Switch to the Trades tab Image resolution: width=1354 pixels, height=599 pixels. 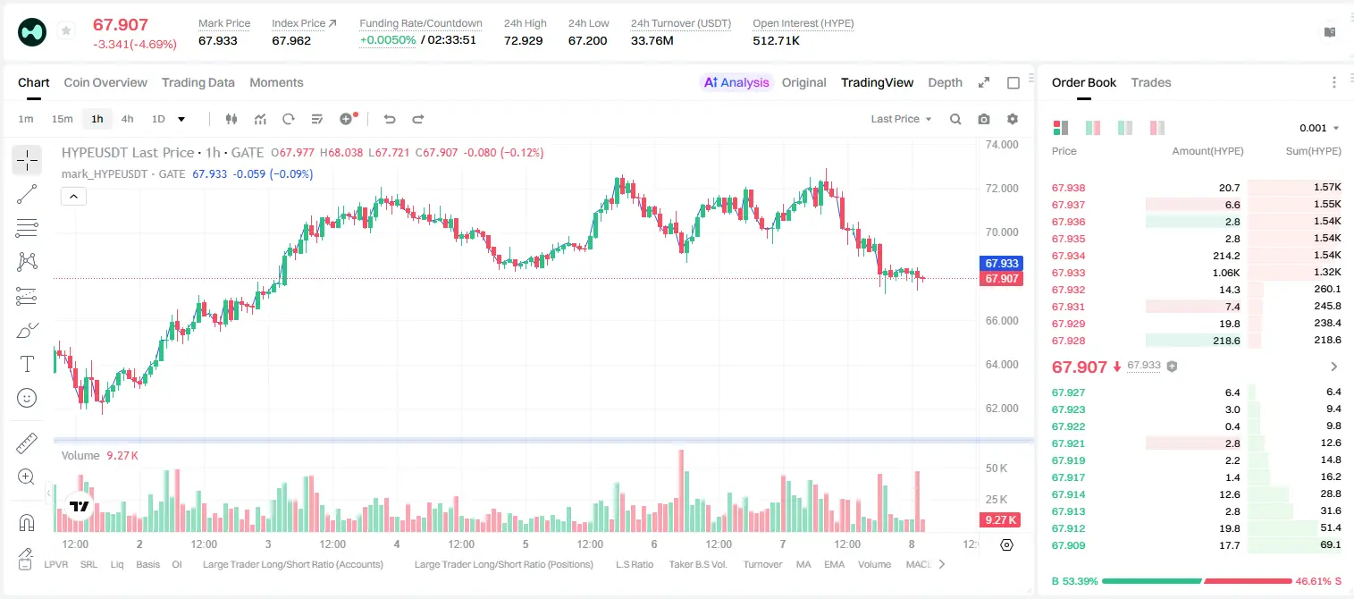click(1151, 82)
